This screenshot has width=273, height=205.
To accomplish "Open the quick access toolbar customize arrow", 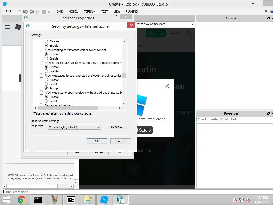I will click(49, 12).
